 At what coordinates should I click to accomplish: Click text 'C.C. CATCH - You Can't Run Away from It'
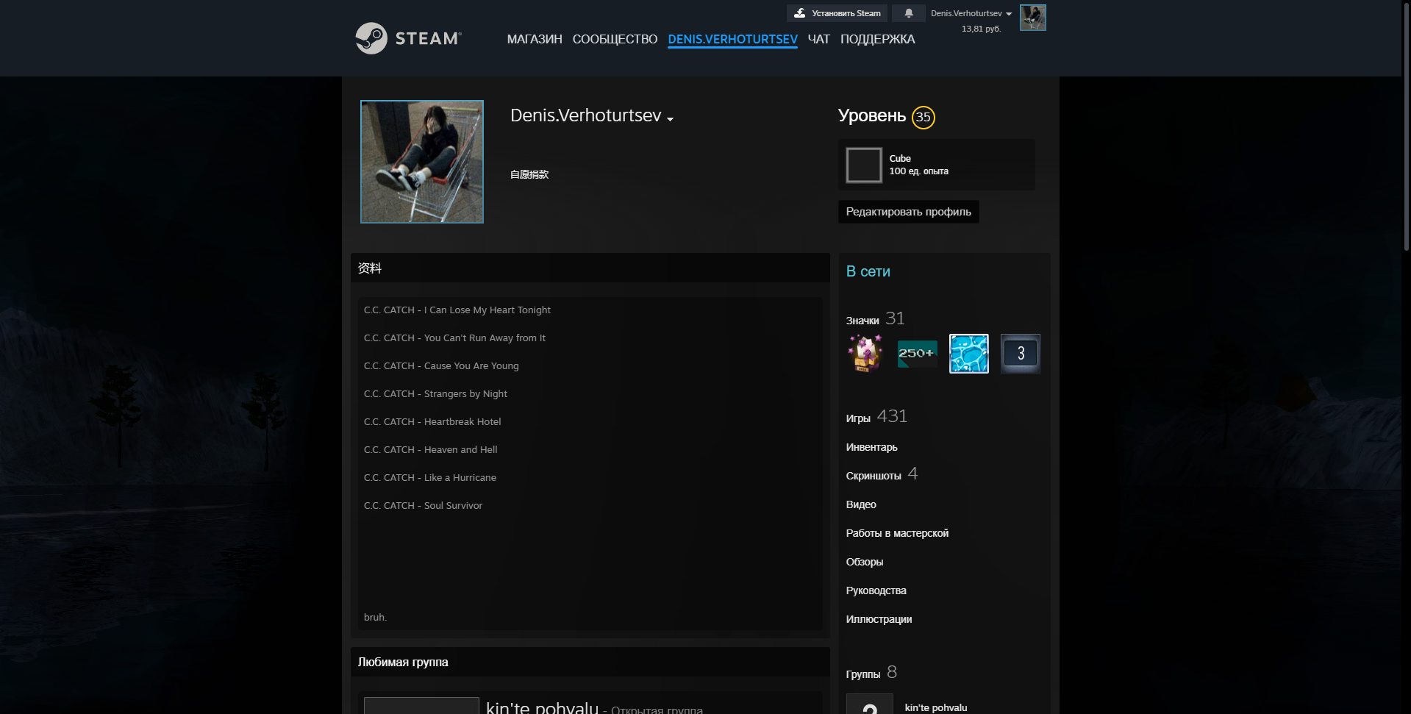tap(454, 338)
